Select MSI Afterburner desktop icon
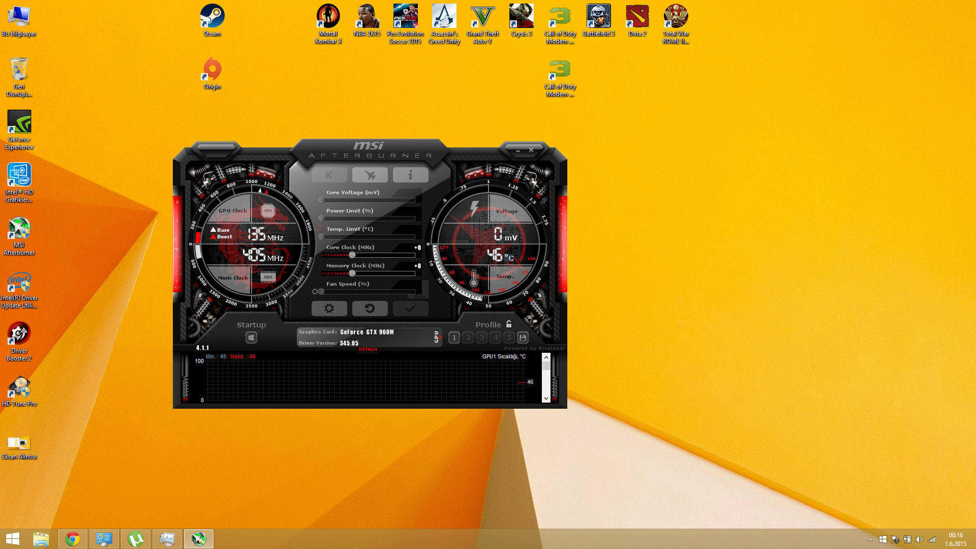This screenshot has width=976, height=549. [x=19, y=235]
